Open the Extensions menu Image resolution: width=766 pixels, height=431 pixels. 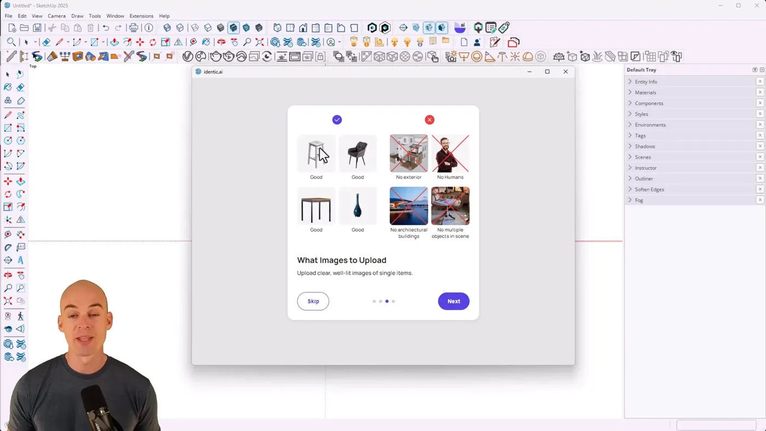pos(141,16)
